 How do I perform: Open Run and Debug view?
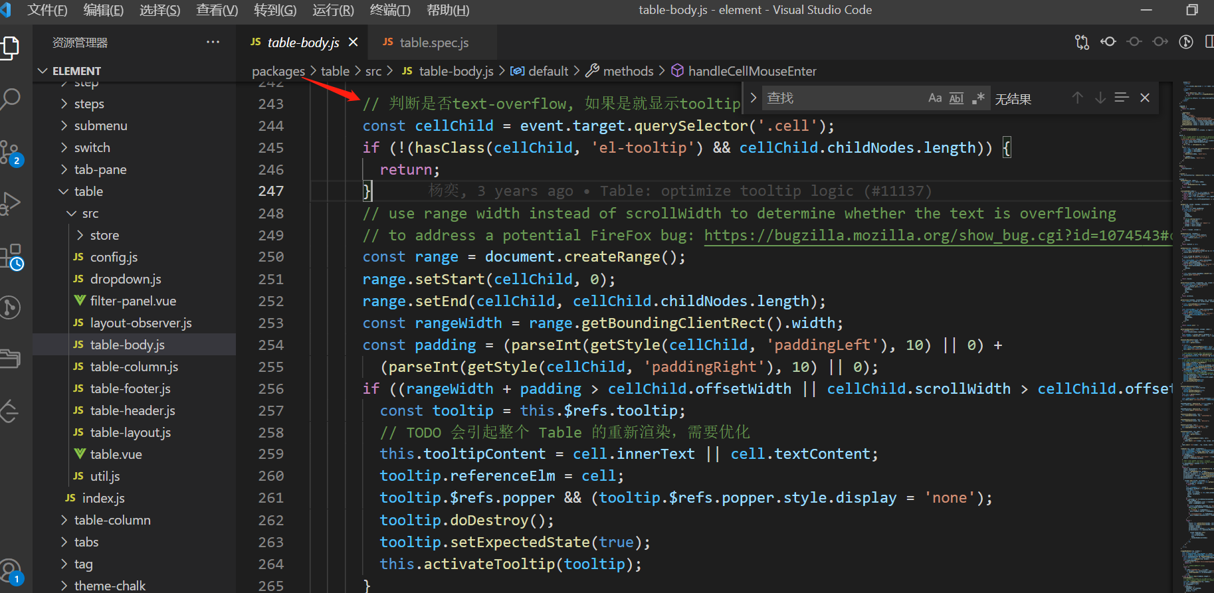[x=11, y=203]
